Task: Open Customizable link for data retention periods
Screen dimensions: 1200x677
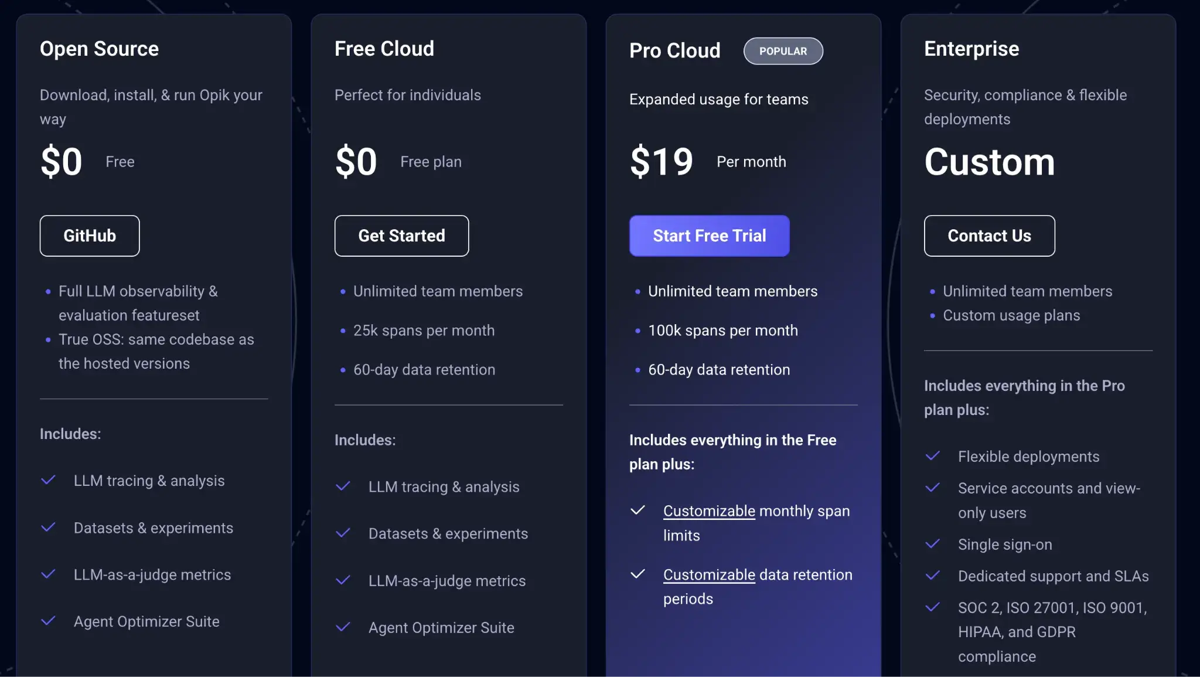Action: point(709,575)
